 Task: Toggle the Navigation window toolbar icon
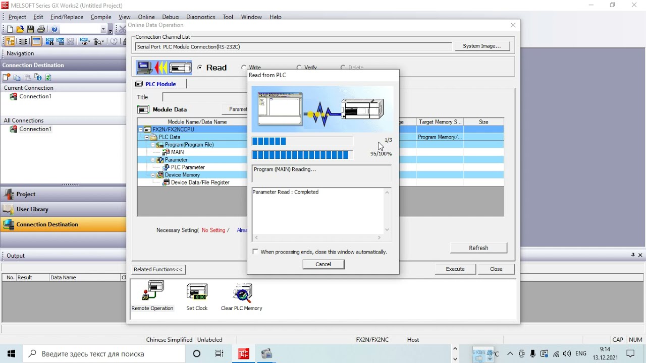tap(10, 42)
